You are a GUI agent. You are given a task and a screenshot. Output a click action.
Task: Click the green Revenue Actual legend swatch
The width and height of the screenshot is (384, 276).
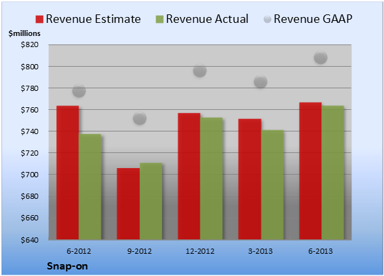pos(159,20)
